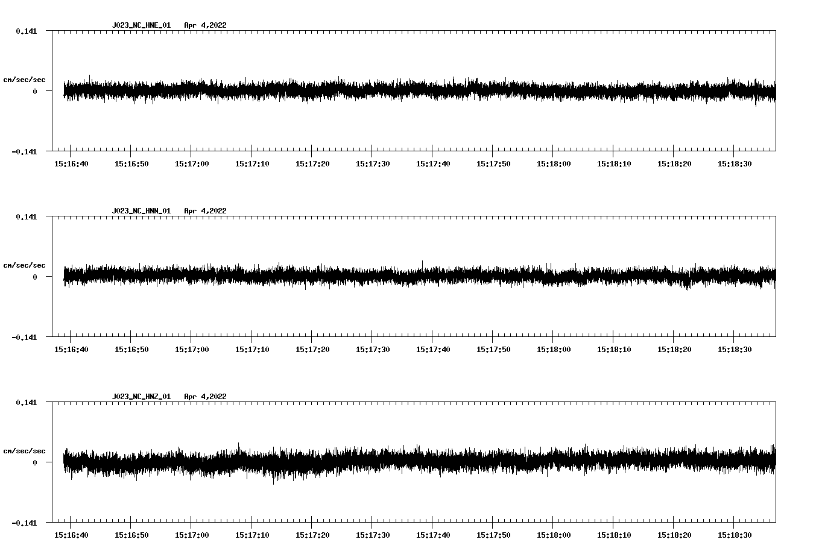
Task: Click the zero baseline label on HNN axis
Action: [x=35, y=277]
